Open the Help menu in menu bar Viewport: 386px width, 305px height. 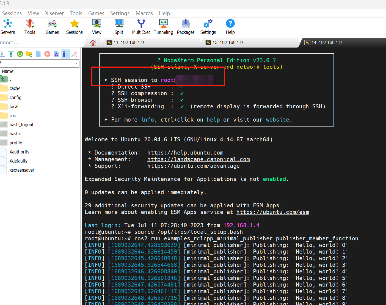[164, 13]
